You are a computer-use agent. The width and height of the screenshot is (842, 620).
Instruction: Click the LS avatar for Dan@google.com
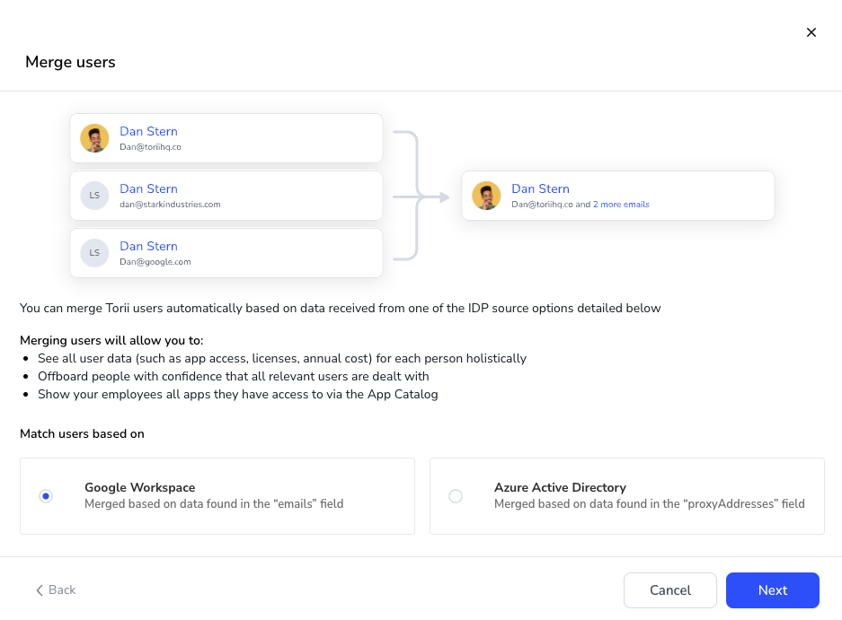point(94,253)
